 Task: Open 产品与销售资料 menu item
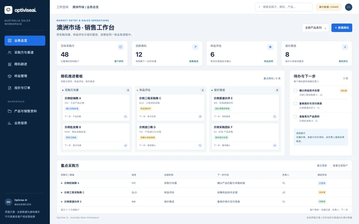[x=25, y=111]
